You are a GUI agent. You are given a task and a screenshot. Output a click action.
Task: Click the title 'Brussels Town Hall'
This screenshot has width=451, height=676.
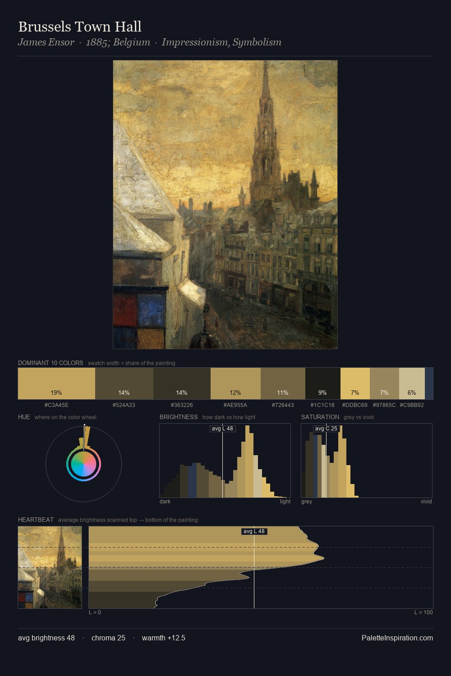80,27
